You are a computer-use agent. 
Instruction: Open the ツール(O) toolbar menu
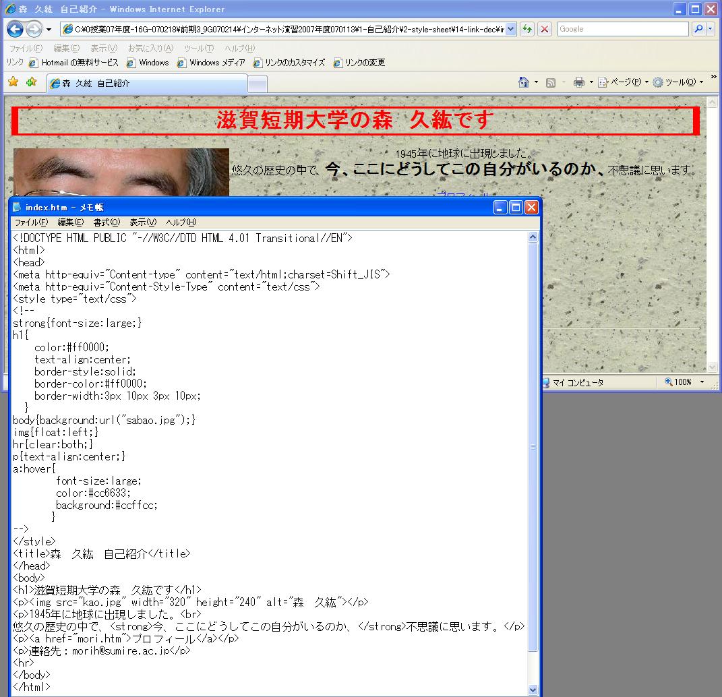[678, 82]
